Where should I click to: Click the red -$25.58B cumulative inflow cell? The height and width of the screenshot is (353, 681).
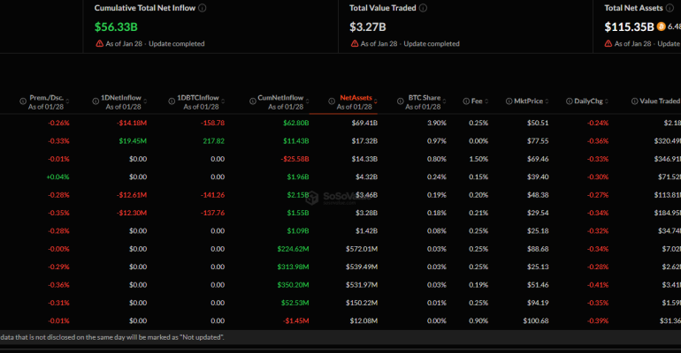pyautogui.click(x=295, y=159)
